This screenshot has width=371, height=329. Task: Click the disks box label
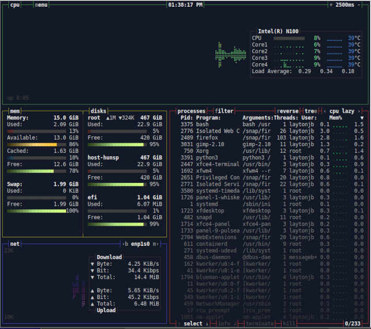coord(99,111)
